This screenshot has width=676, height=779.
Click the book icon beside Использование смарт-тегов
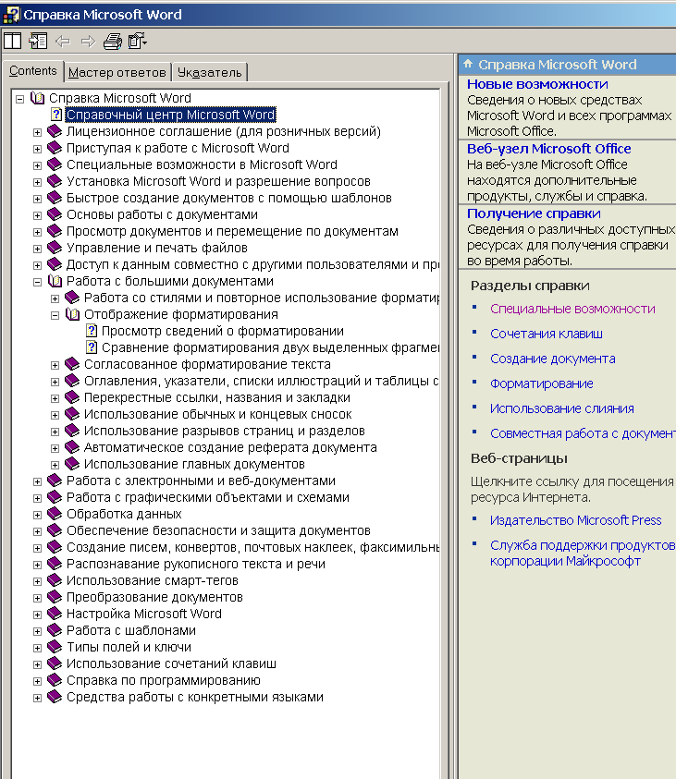click(x=55, y=580)
